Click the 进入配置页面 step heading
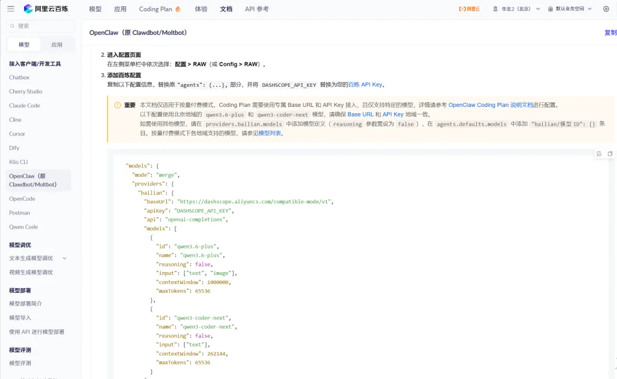The image size is (617, 379). point(124,55)
